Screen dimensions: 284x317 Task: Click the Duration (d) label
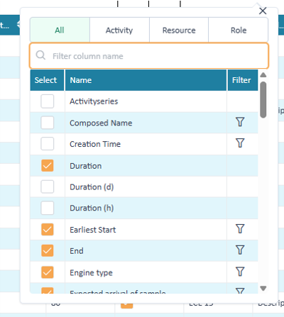(92, 187)
